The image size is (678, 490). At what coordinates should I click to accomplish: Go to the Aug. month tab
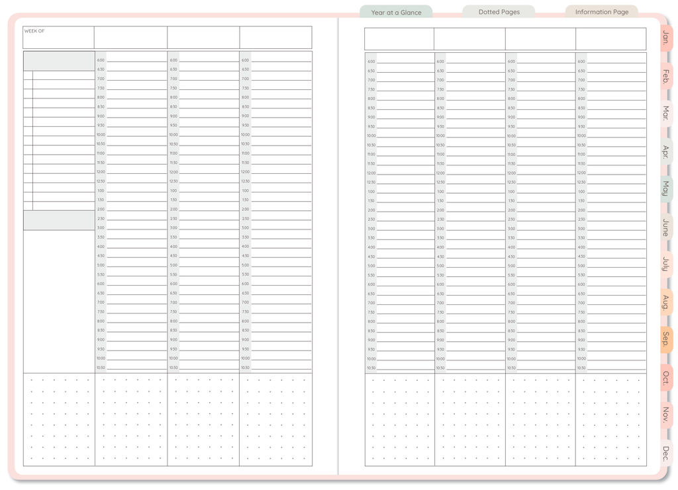(665, 302)
